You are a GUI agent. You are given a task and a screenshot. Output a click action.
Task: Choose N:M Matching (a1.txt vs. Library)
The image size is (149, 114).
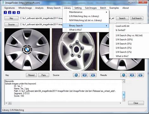click(x=86, y=20)
